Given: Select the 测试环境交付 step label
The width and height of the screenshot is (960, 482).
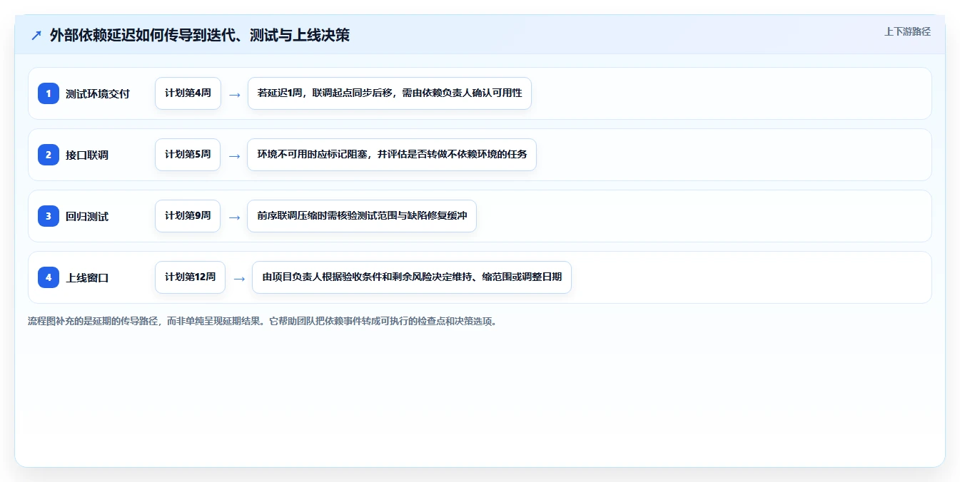Looking at the screenshot, I should coord(98,93).
